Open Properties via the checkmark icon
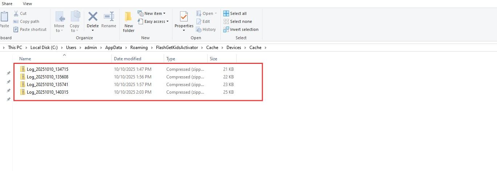 (x=184, y=17)
